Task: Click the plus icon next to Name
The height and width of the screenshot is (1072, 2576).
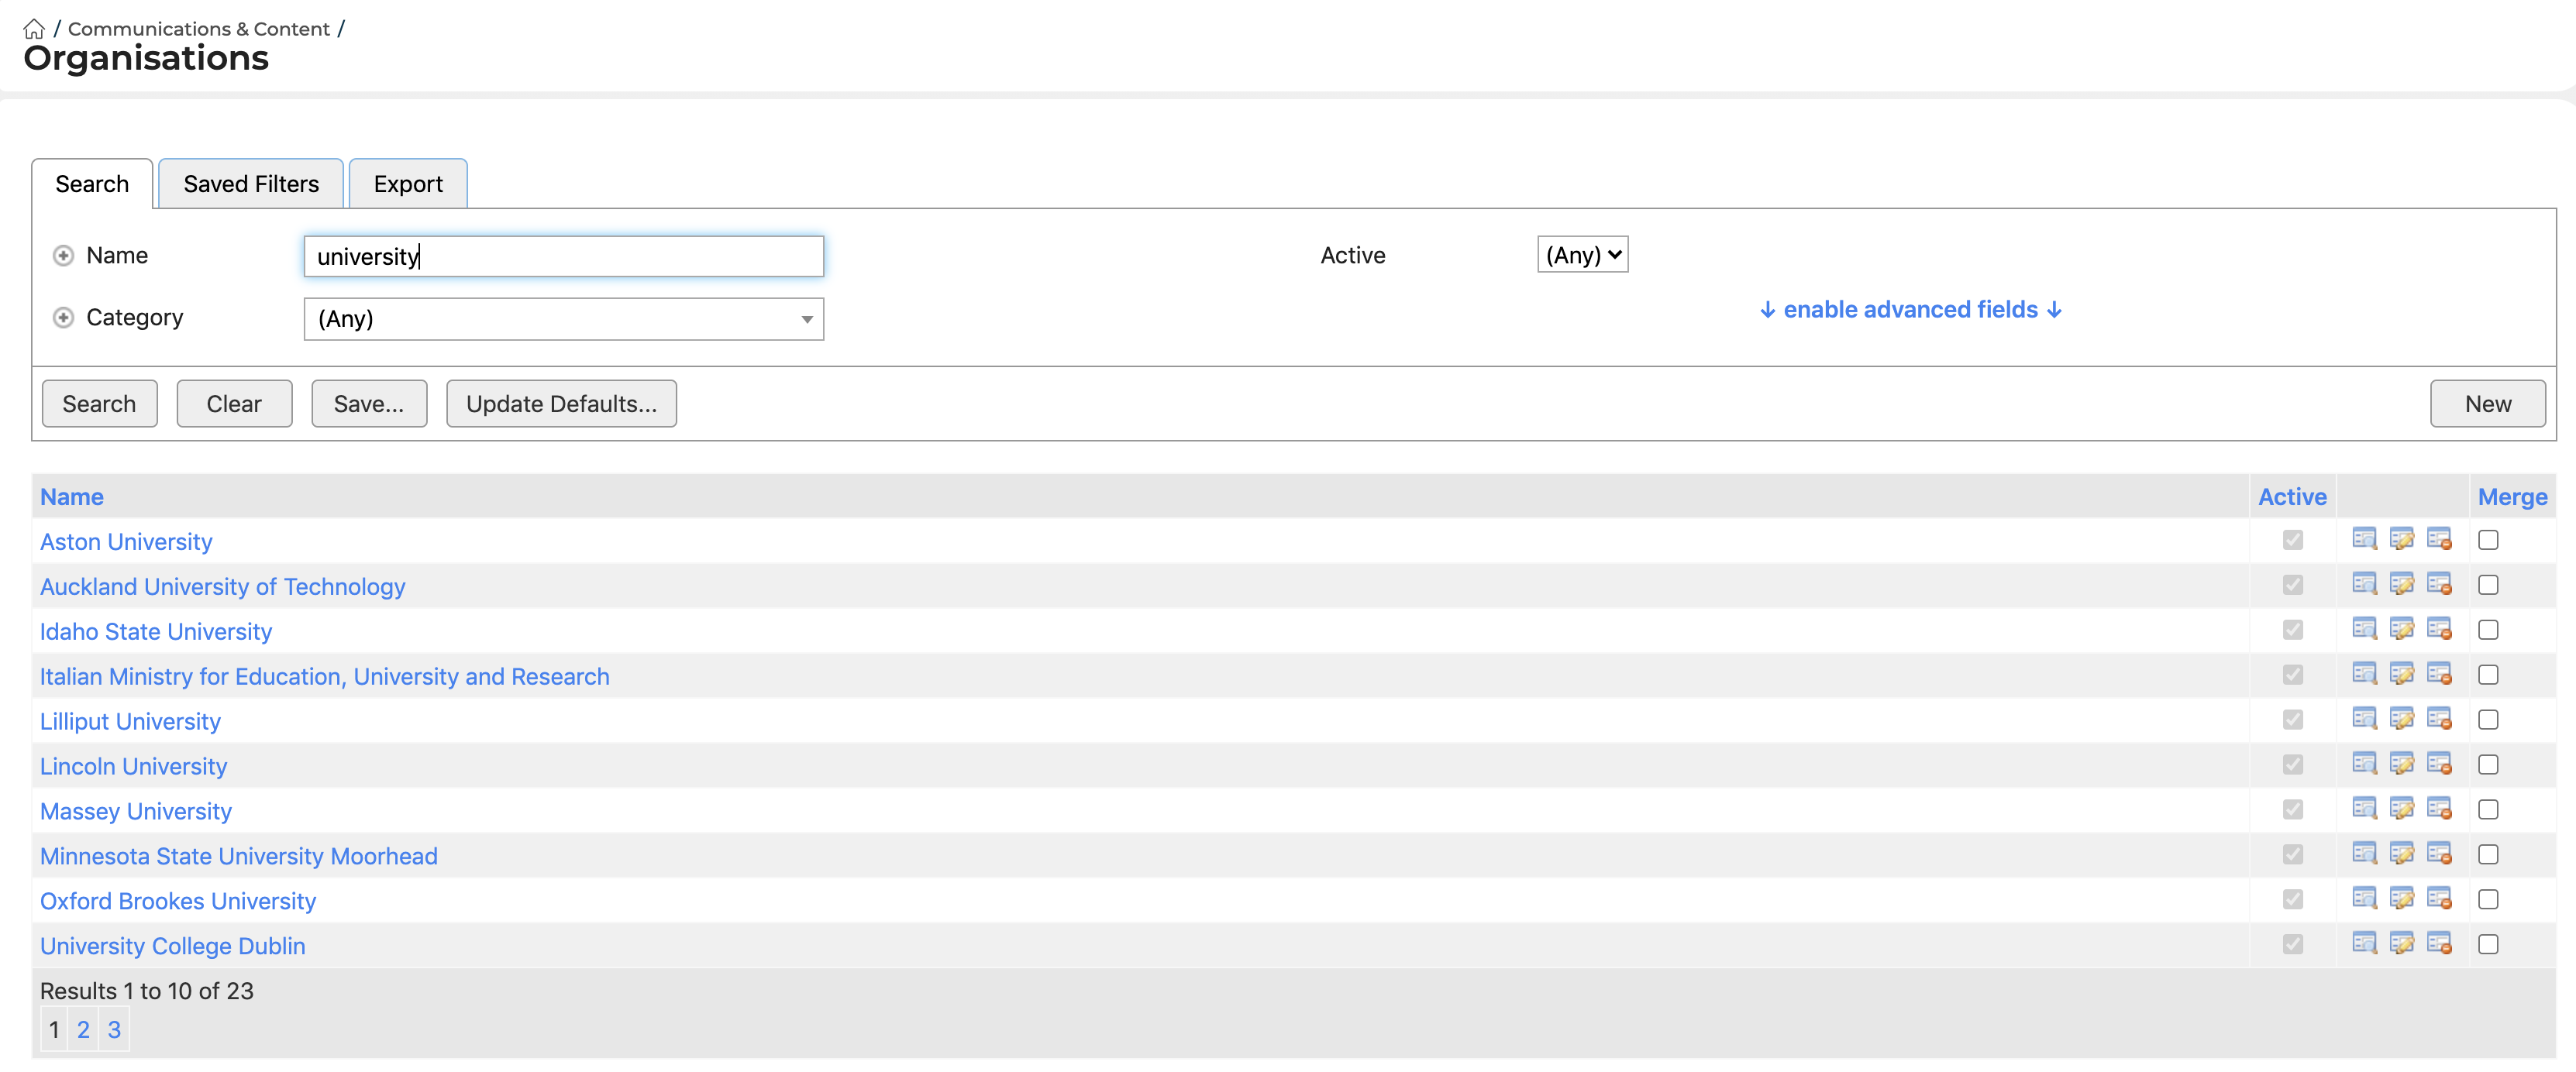Action: tap(63, 256)
